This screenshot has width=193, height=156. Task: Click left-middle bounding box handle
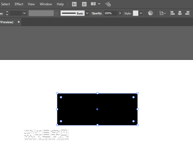[57, 109]
